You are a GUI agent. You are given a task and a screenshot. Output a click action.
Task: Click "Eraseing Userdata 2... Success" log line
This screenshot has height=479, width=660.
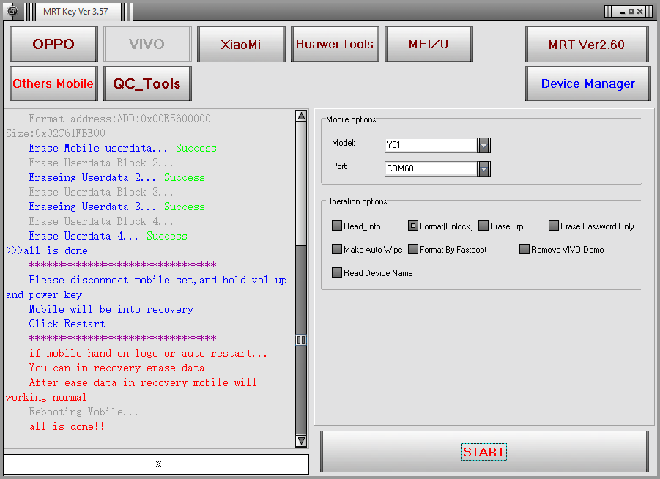coord(116,178)
